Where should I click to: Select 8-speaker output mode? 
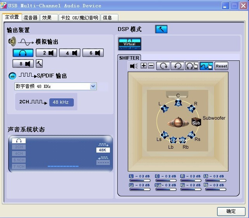[23, 64]
